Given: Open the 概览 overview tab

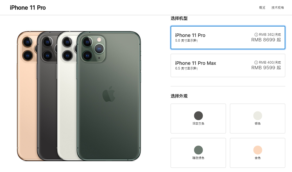Looking at the screenshot, I should (x=262, y=8).
